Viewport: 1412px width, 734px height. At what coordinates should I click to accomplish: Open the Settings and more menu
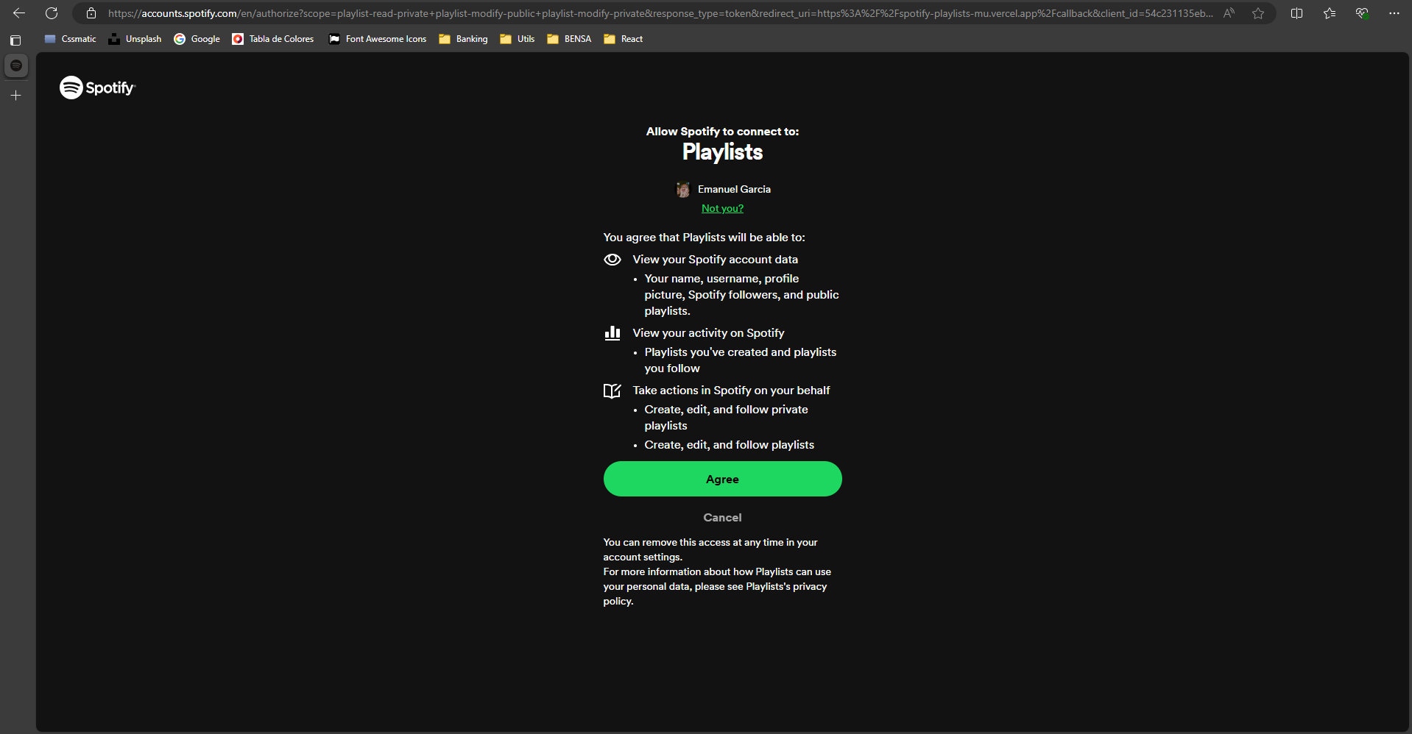tap(1394, 13)
